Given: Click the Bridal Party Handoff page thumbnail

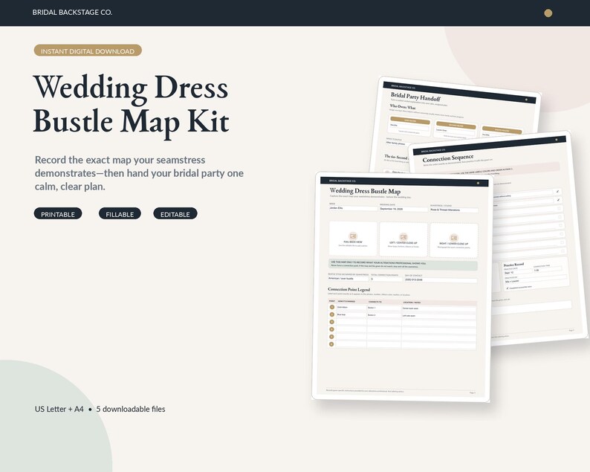Looking at the screenshot, I should [x=456, y=124].
